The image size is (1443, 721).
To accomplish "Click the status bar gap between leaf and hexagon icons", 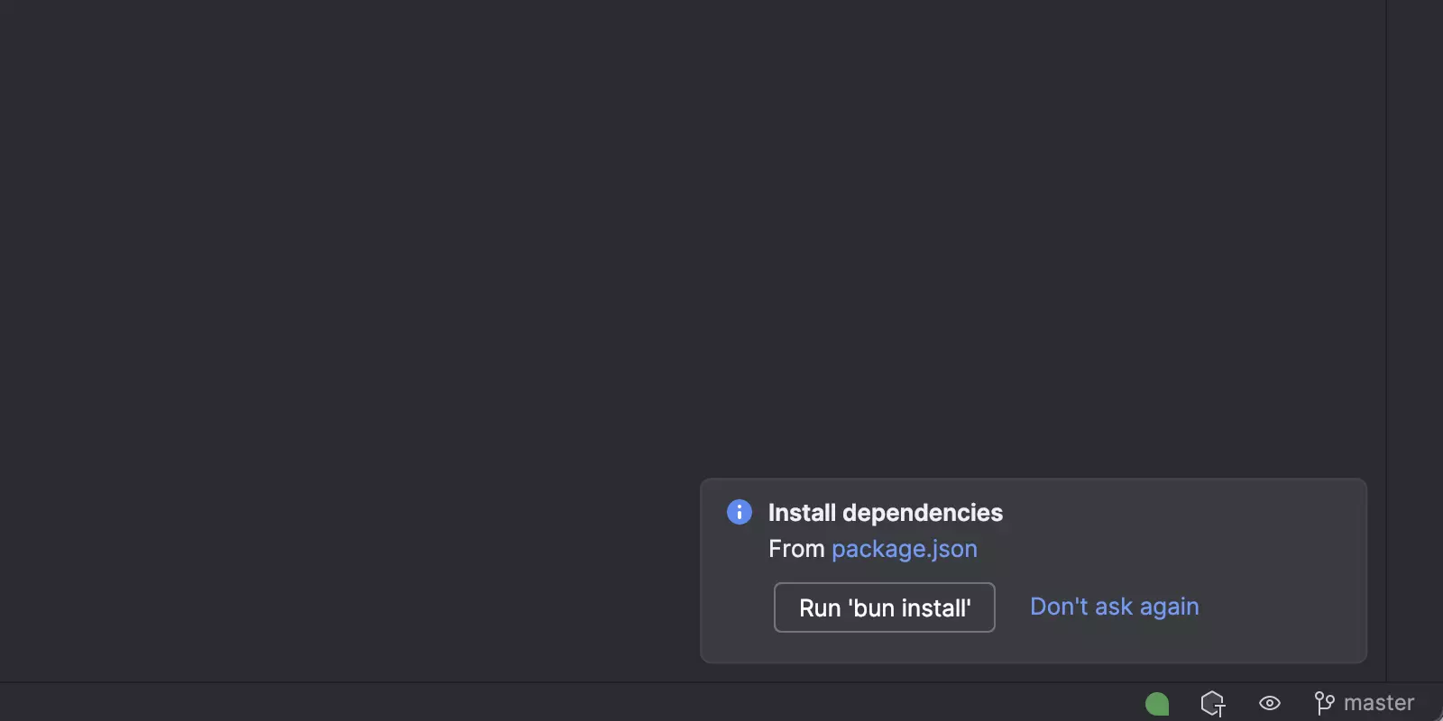I will (1185, 703).
